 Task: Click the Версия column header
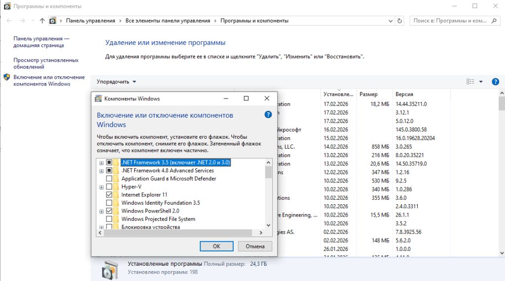tap(404, 94)
